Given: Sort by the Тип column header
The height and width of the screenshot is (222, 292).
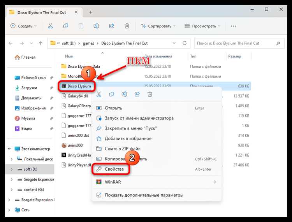Looking at the screenshot, I should (193, 56).
